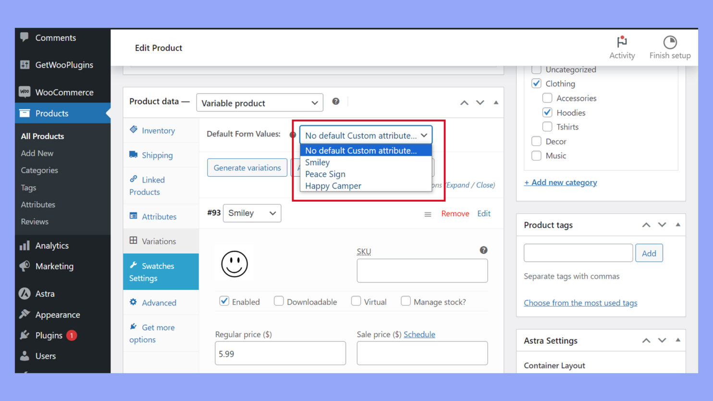This screenshot has width=713, height=401.
Task: Click the Product data help question mark icon
Action: click(335, 101)
